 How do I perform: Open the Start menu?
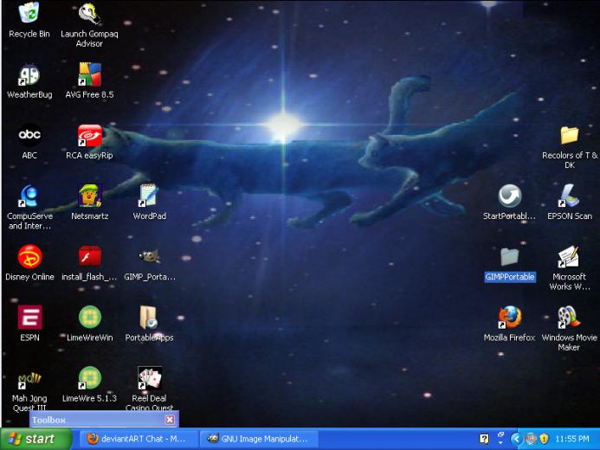click(36, 439)
